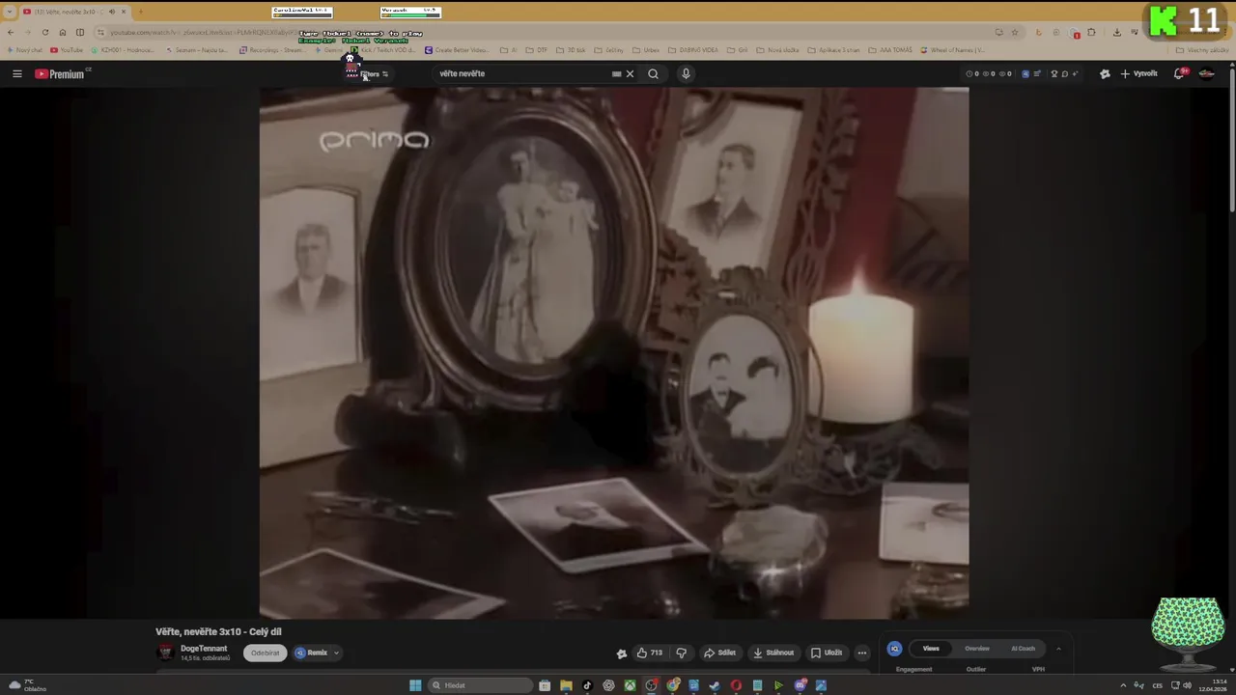The width and height of the screenshot is (1236, 695).
Task: Open the account avatar menu
Action: coord(1207,73)
